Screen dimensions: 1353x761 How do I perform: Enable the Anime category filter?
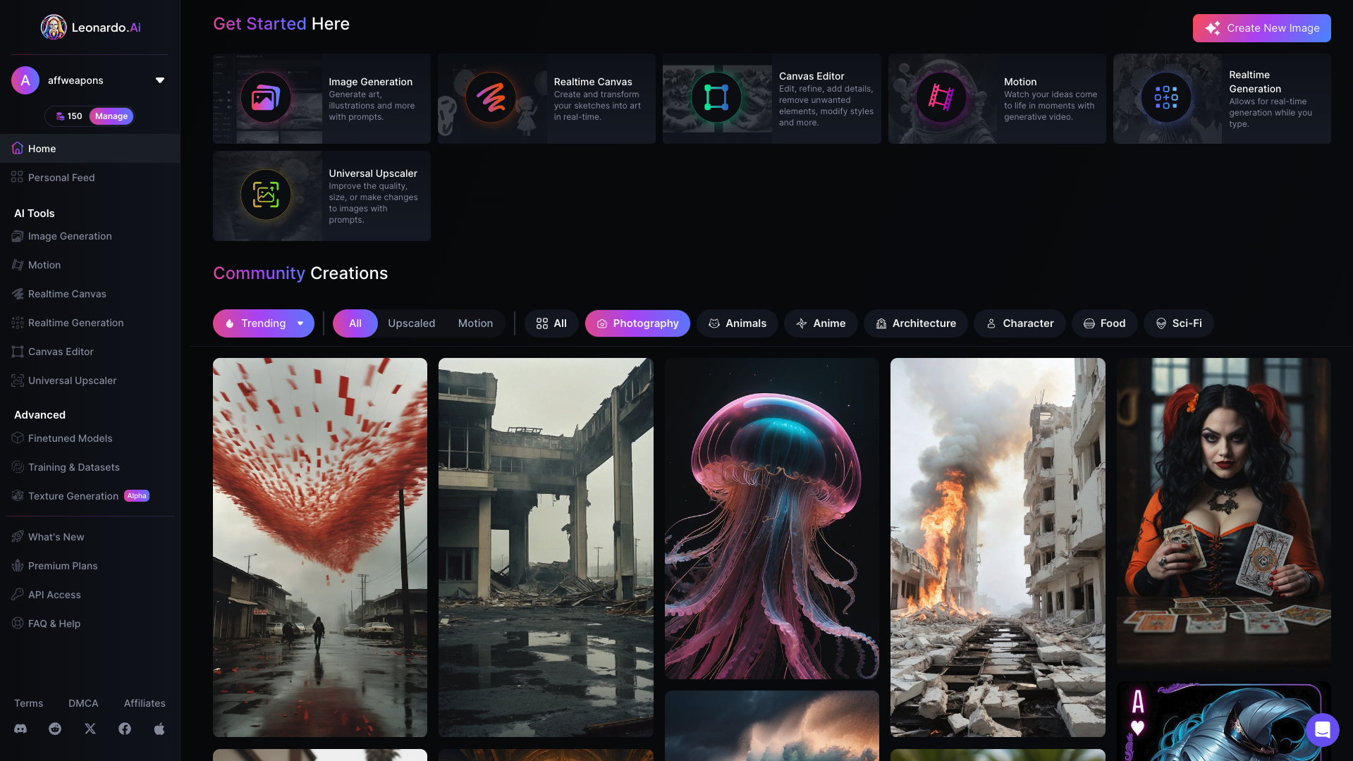pyautogui.click(x=821, y=323)
